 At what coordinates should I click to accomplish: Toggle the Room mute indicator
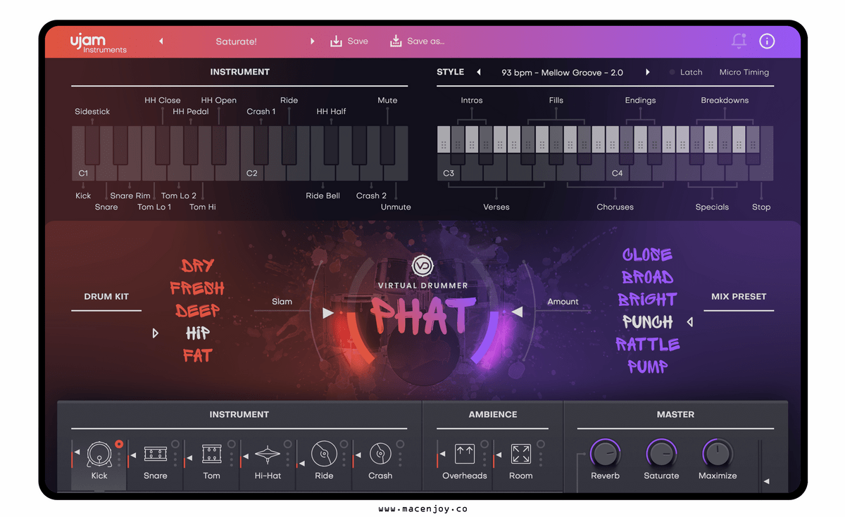[x=542, y=444]
